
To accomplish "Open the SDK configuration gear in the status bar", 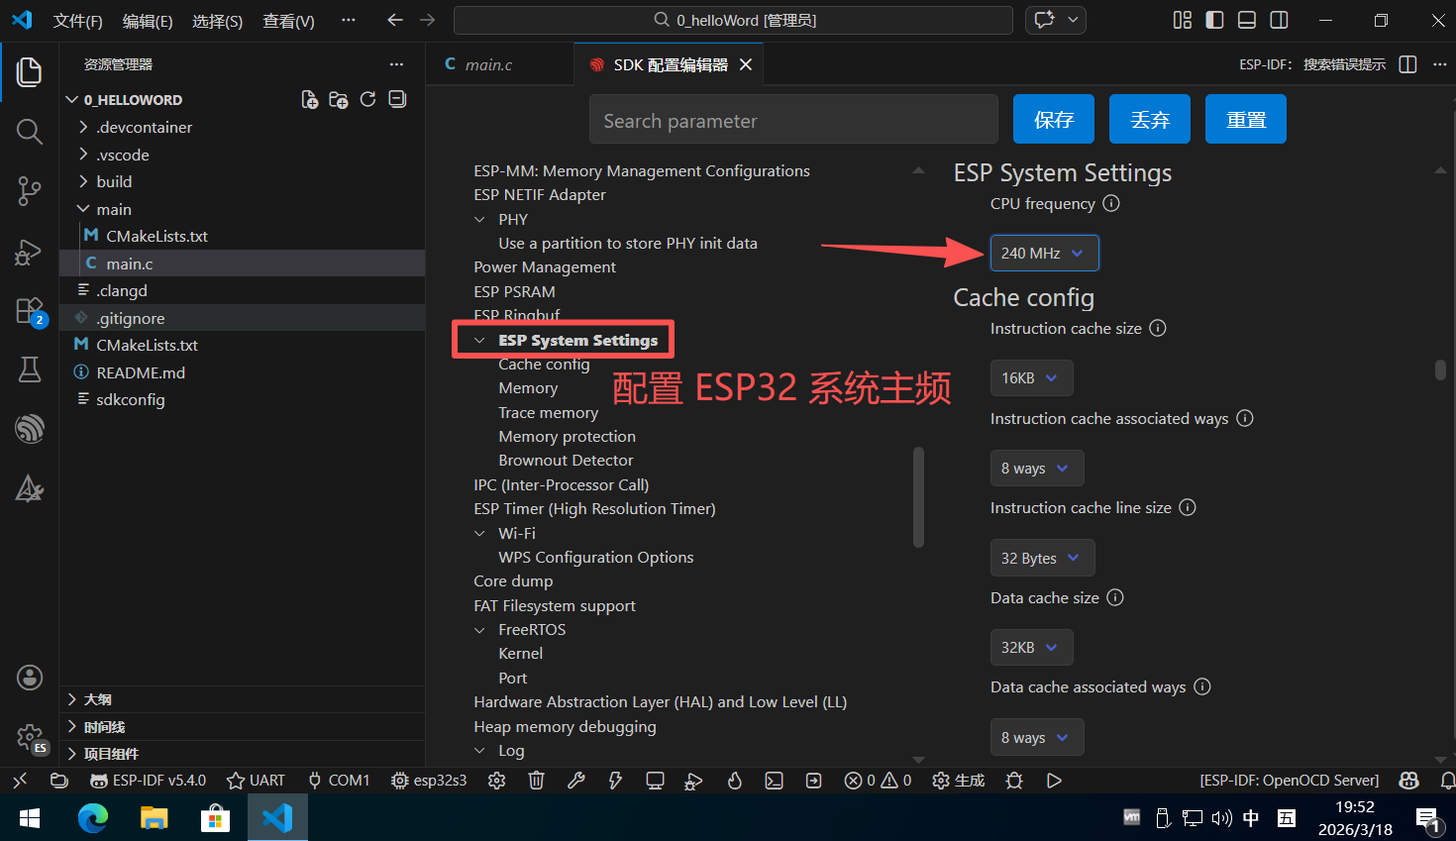I will (x=496, y=781).
